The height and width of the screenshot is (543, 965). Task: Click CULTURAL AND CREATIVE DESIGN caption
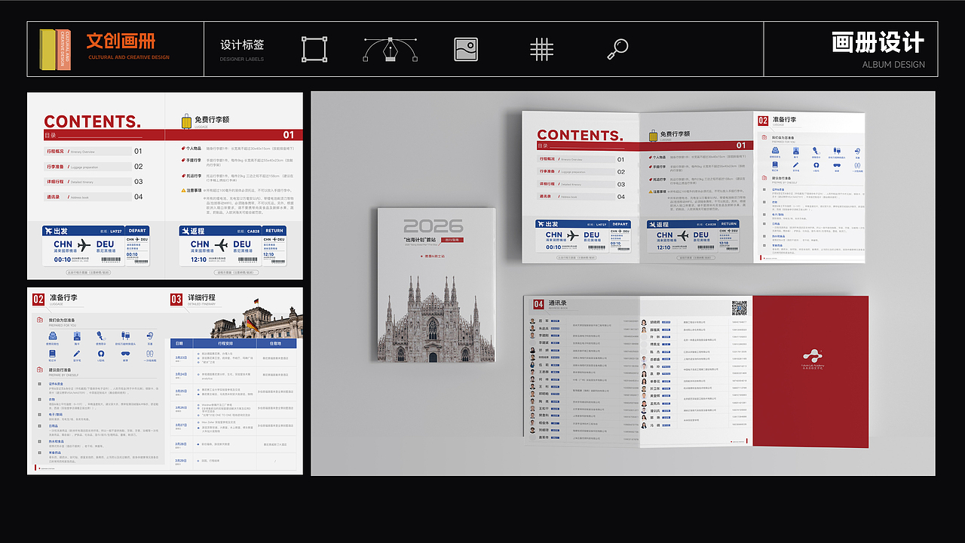tap(129, 57)
